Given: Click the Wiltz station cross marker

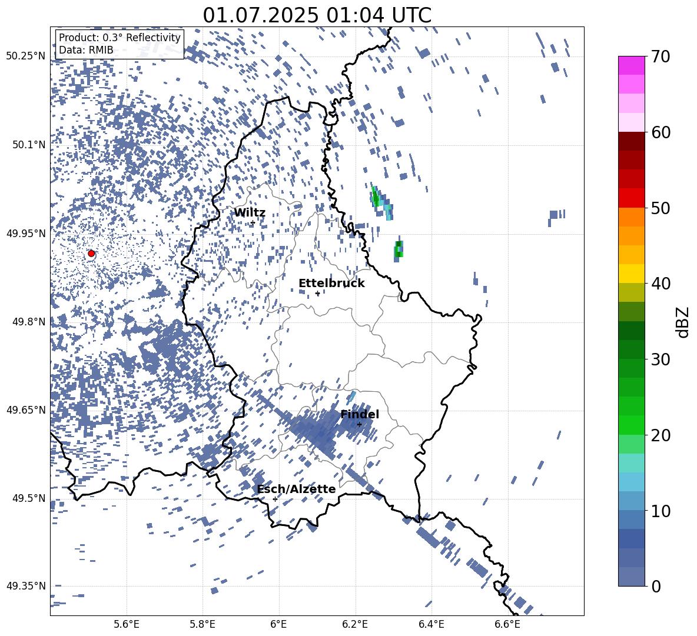Looking at the screenshot, I should coord(253,222).
